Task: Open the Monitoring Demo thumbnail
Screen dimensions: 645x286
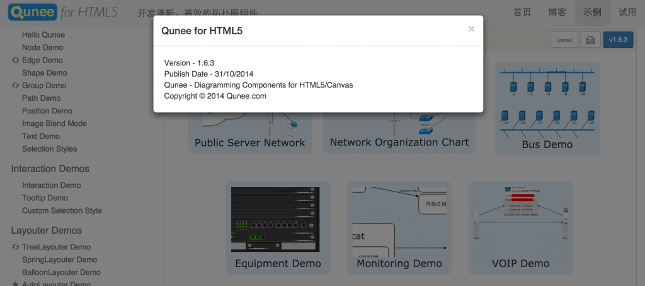Action: [x=399, y=228]
